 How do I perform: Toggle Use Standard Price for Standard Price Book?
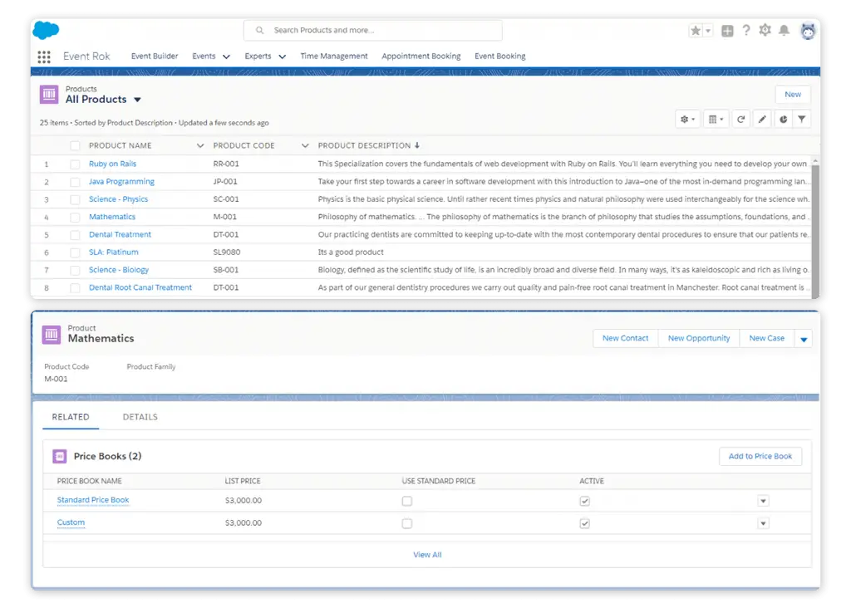point(407,501)
